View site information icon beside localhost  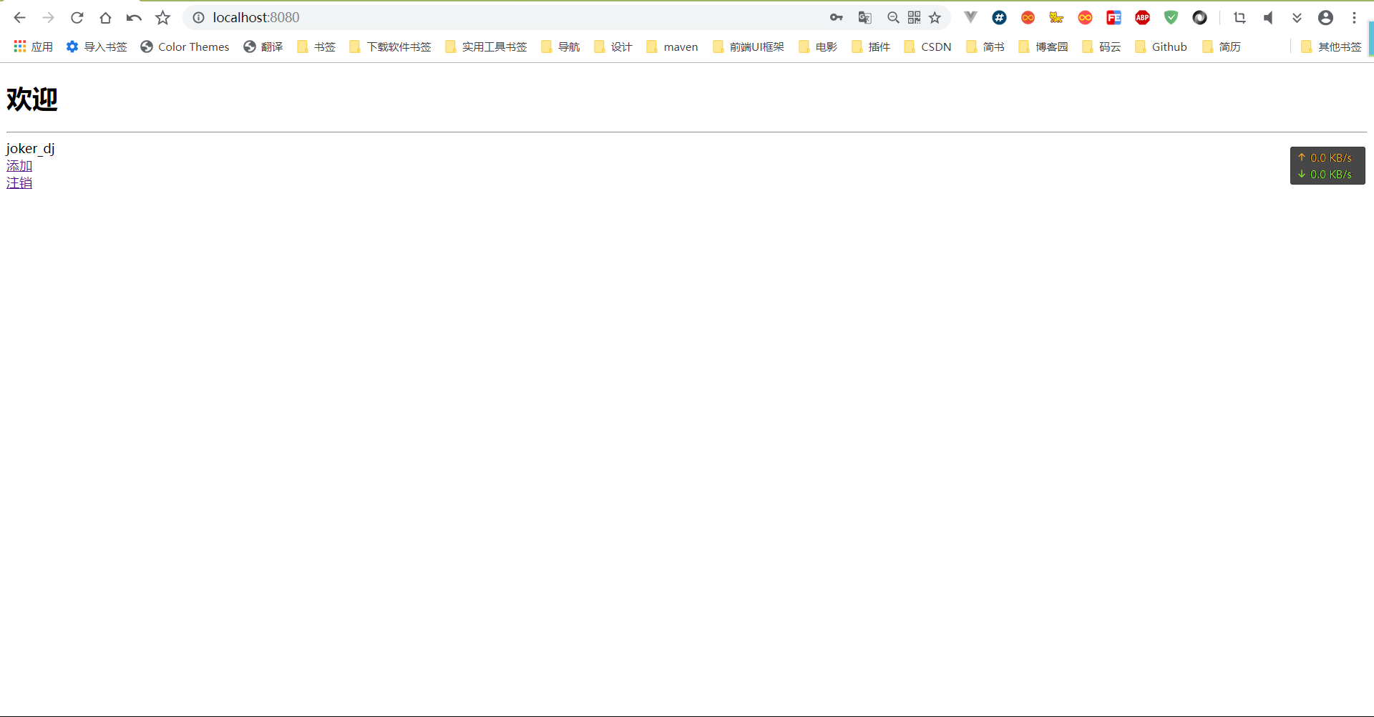point(198,18)
